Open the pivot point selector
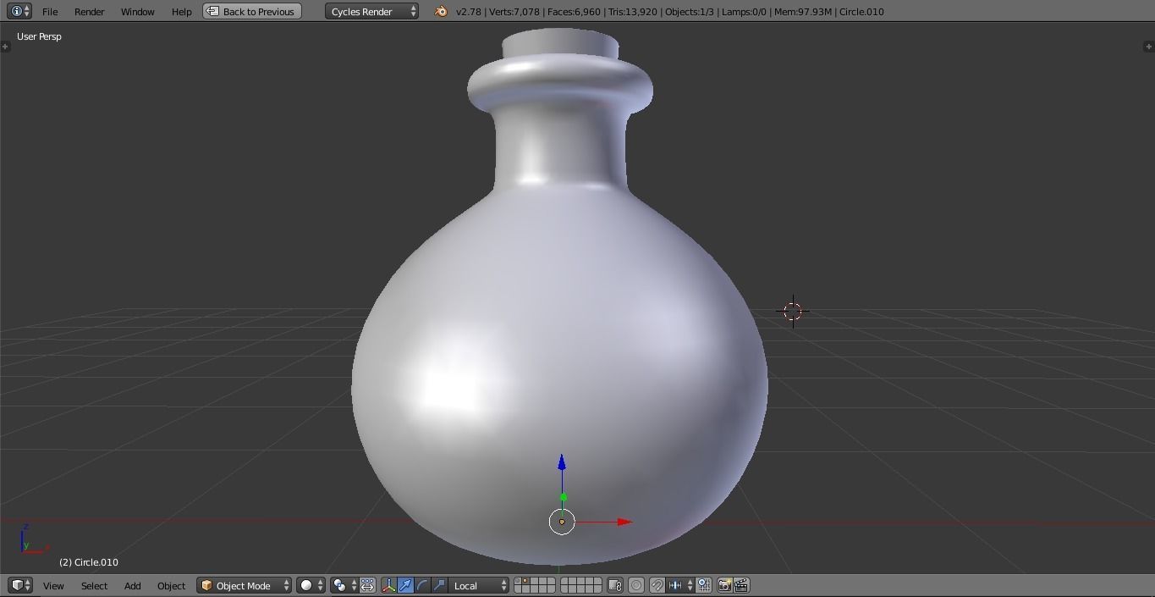Image resolution: width=1155 pixels, height=597 pixels. click(x=344, y=585)
